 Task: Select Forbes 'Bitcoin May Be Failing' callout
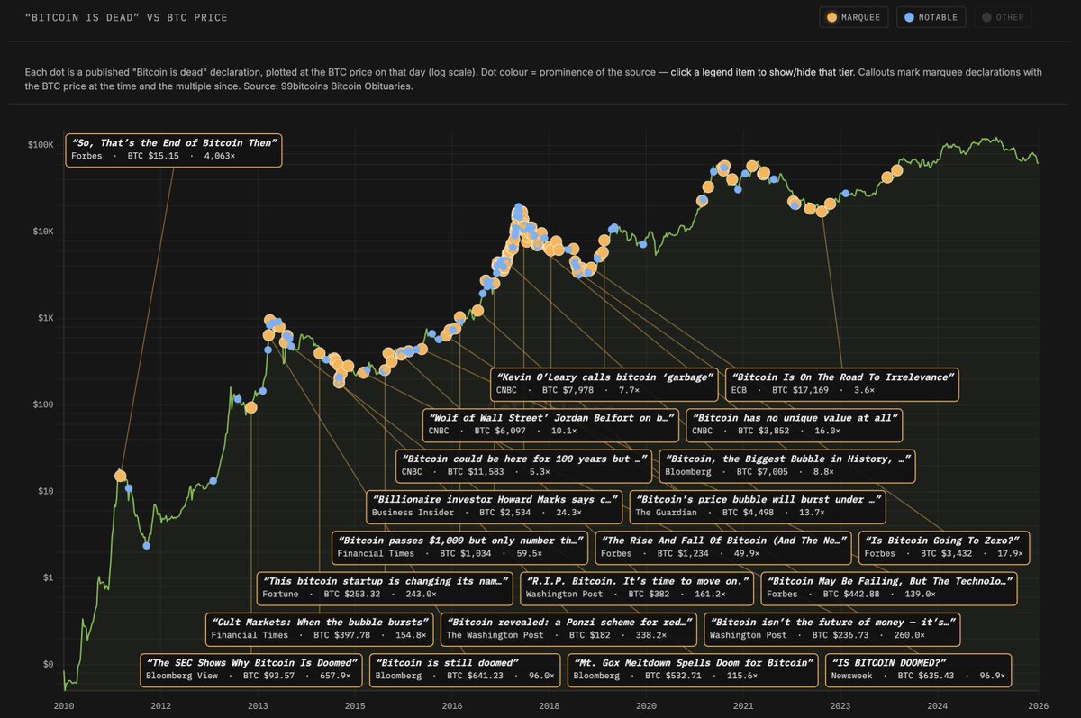(889, 587)
